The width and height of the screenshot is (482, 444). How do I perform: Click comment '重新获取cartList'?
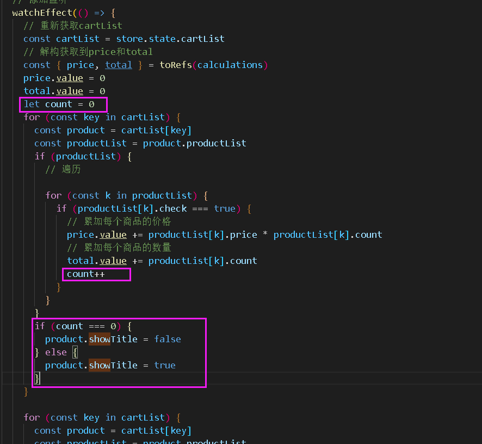pos(73,26)
